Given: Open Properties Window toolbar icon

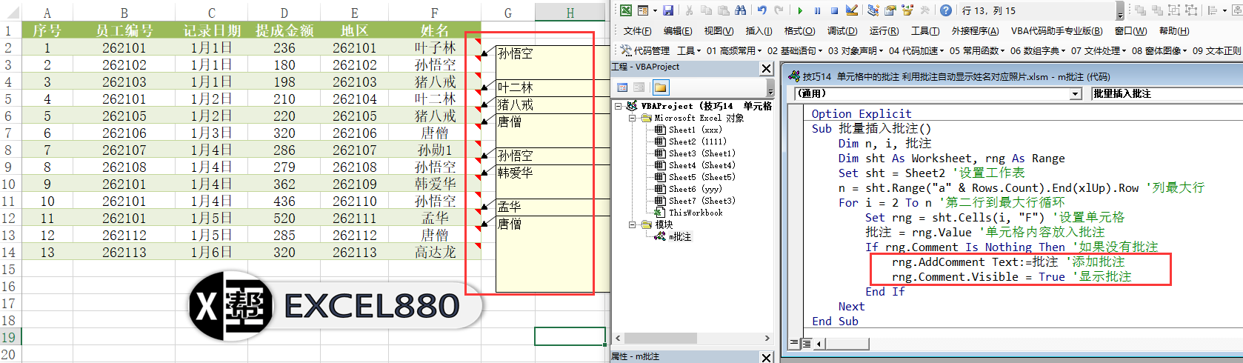Looking at the screenshot, I should (x=890, y=10).
